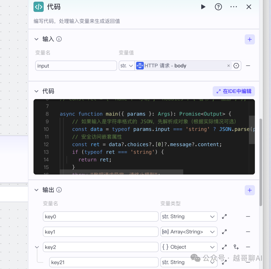This screenshot has height=269, width=271.
Task: Click the return ret; code line
Action: pos(95,160)
